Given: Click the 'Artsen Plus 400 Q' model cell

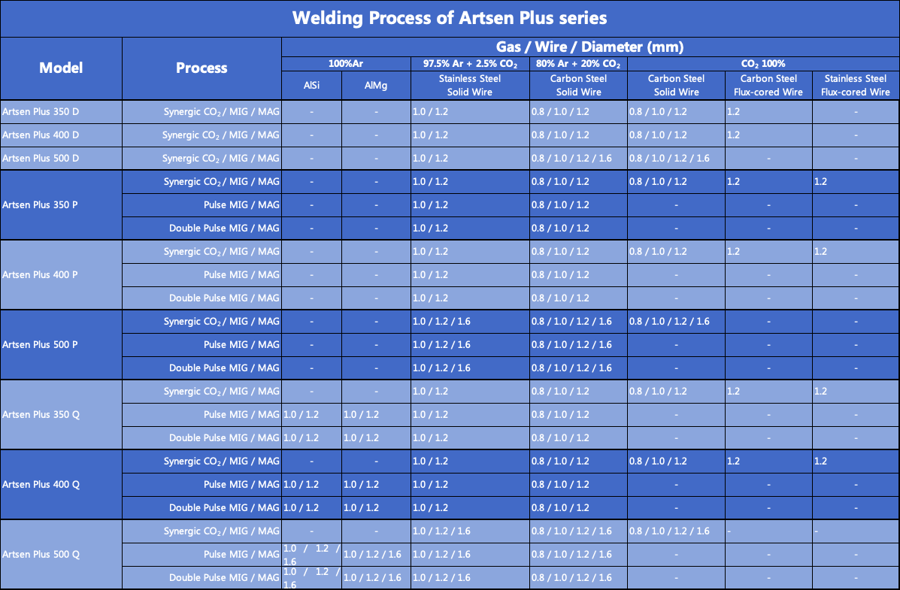Looking at the screenshot, I should (61, 484).
